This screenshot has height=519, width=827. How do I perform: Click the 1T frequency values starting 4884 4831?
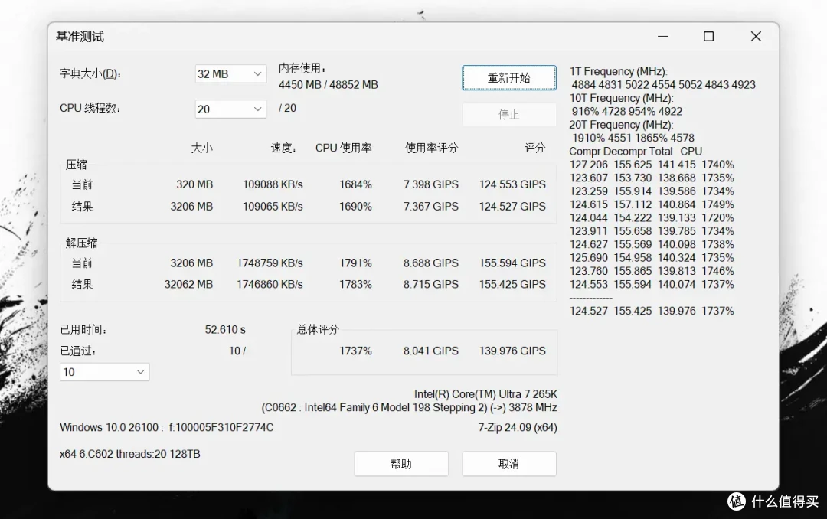click(x=663, y=85)
